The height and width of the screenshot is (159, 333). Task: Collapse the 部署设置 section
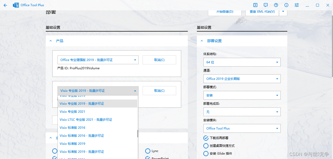point(202,41)
